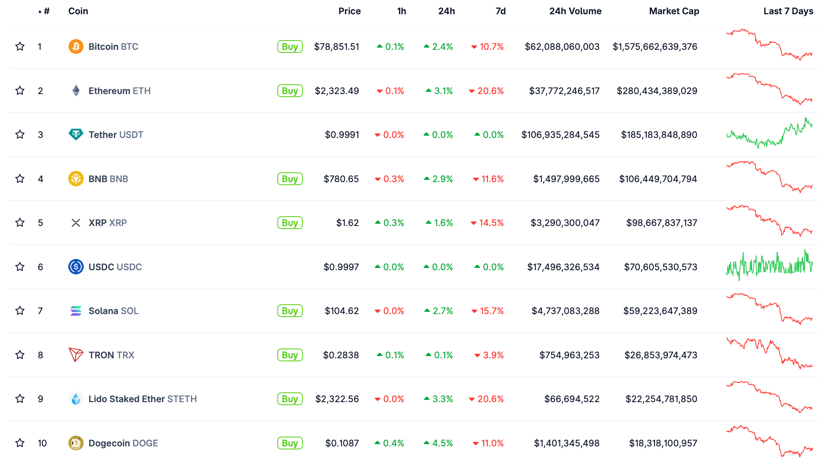Favorite Dogecoin with its star
Image resolution: width=834 pixels, height=464 pixels.
[x=20, y=443]
